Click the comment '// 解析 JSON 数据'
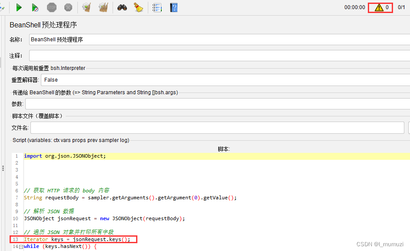The width and height of the screenshot is (410, 251). tap(49, 211)
